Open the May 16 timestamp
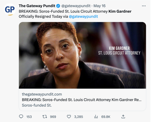 100,6
